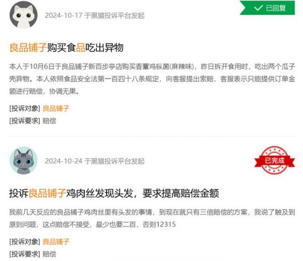This screenshot has height=261, width=303.
Task: Click 良品铺子 complaint target in second post
Action: point(56,242)
